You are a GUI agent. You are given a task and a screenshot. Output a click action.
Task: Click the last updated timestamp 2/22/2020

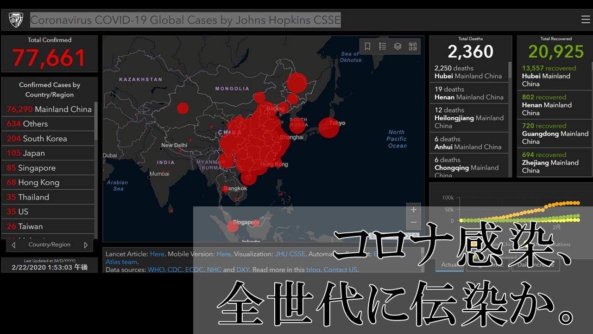pos(49,267)
